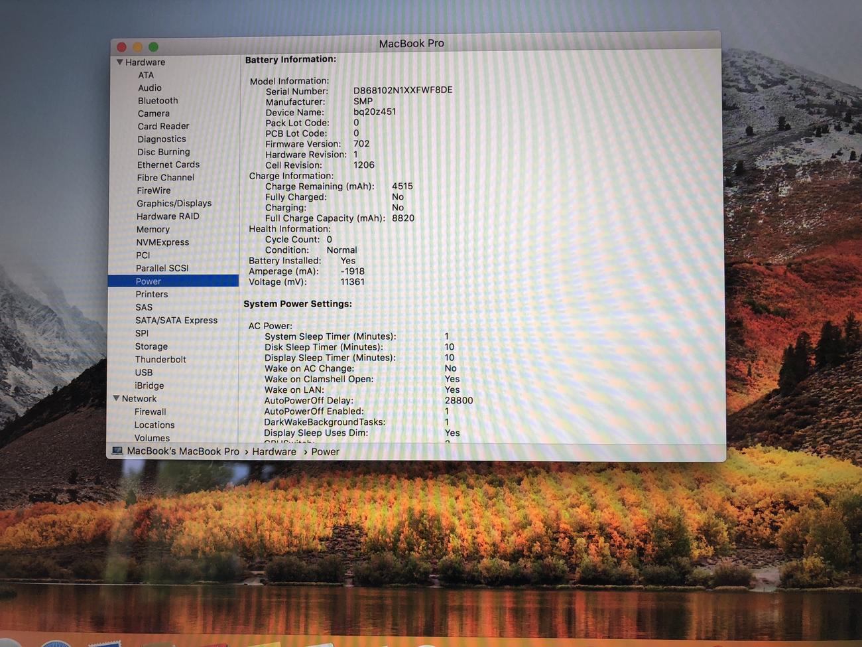Click the Amperage value -1918
This screenshot has width=862, height=647.
[x=353, y=271]
